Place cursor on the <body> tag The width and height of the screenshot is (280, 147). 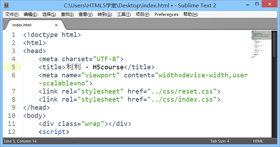[35, 116]
